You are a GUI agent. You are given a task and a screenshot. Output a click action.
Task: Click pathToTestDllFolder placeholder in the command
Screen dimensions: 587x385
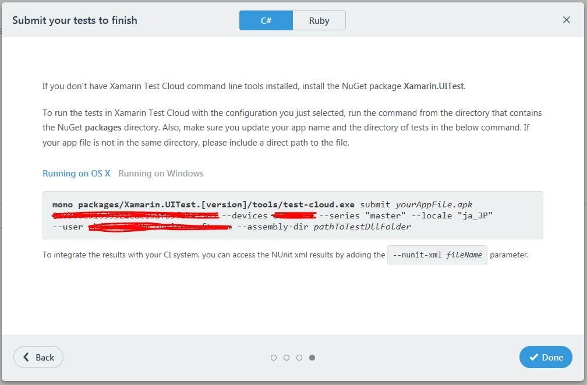[x=362, y=227]
